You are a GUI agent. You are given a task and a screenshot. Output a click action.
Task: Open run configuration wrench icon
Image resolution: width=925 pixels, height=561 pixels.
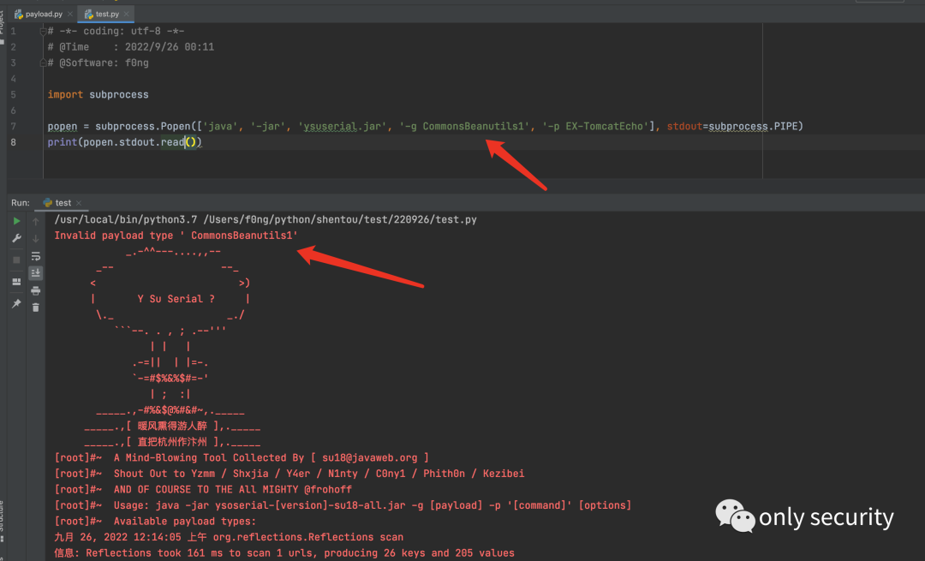(16, 238)
